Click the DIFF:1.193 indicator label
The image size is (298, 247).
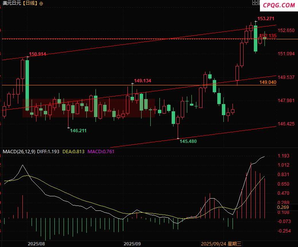[x=48, y=151]
